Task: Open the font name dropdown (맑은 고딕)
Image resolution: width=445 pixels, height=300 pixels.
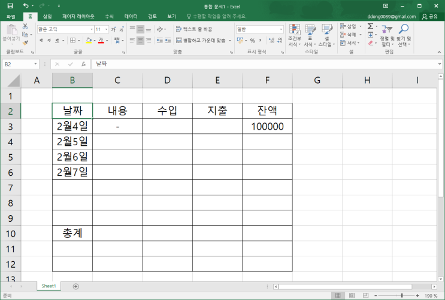Action: tap(92, 29)
